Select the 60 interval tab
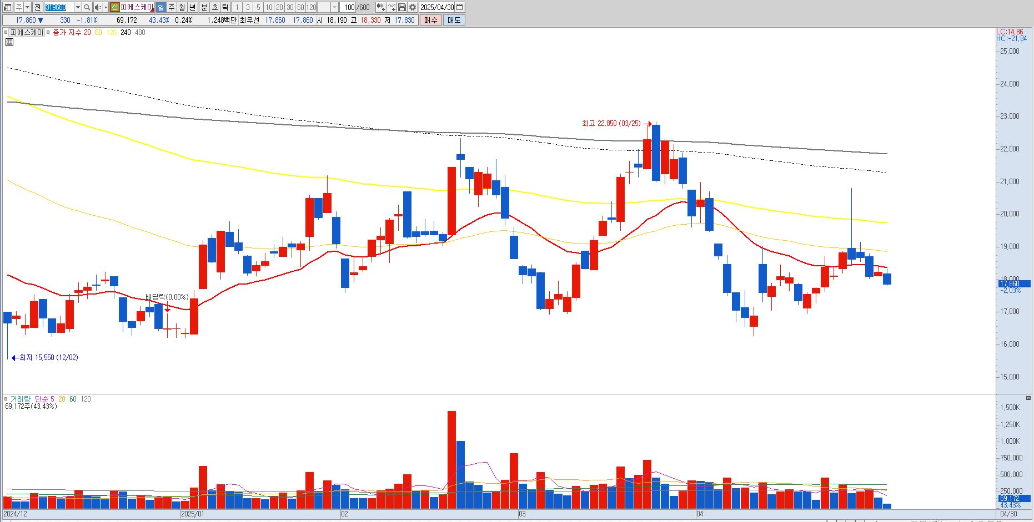Image resolution: width=1034 pixels, height=522 pixels. point(300,7)
